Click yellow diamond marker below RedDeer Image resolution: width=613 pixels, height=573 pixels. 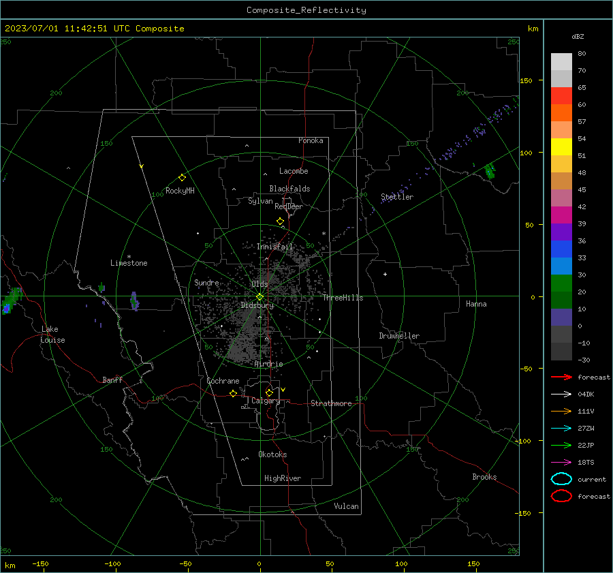click(x=281, y=221)
